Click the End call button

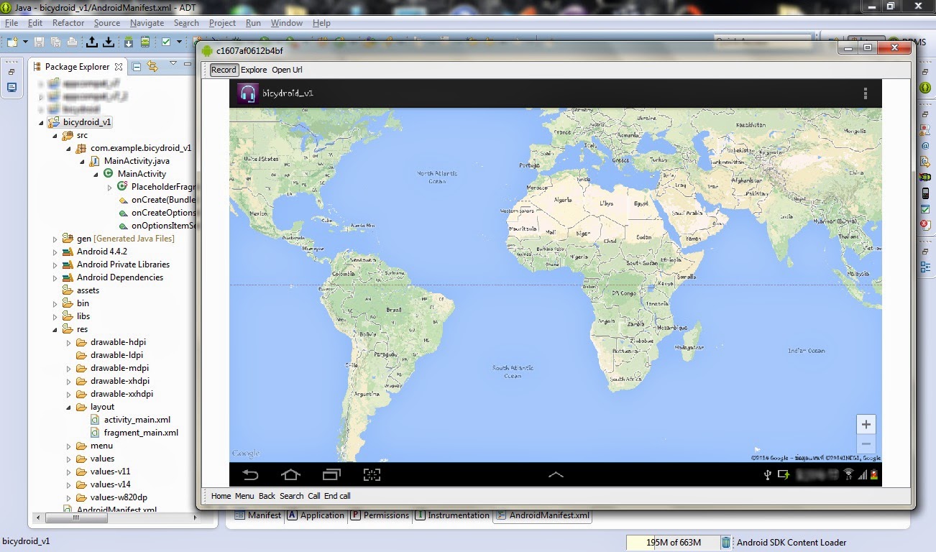point(337,496)
